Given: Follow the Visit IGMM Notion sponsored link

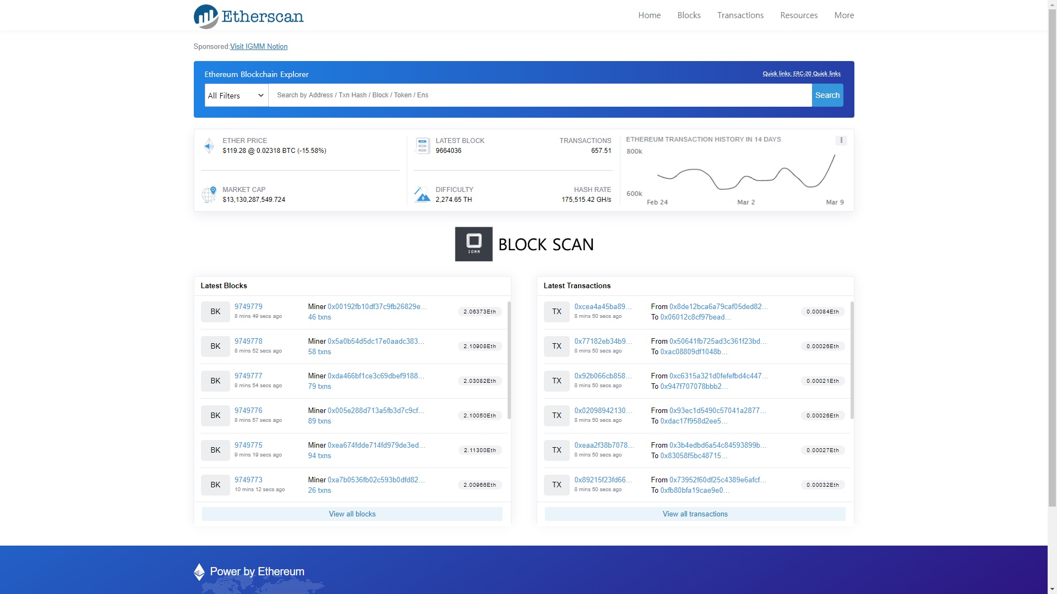Looking at the screenshot, I should [259, 47].
